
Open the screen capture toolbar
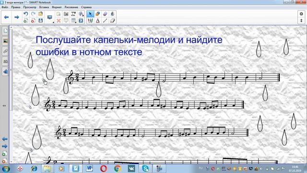pos(66,14)
